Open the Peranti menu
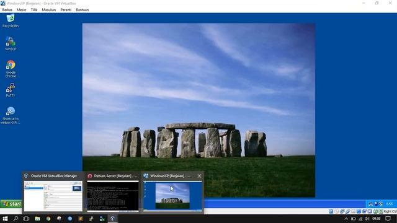The height and width of the screenshot is (223, 397). [x=66, y=10]
